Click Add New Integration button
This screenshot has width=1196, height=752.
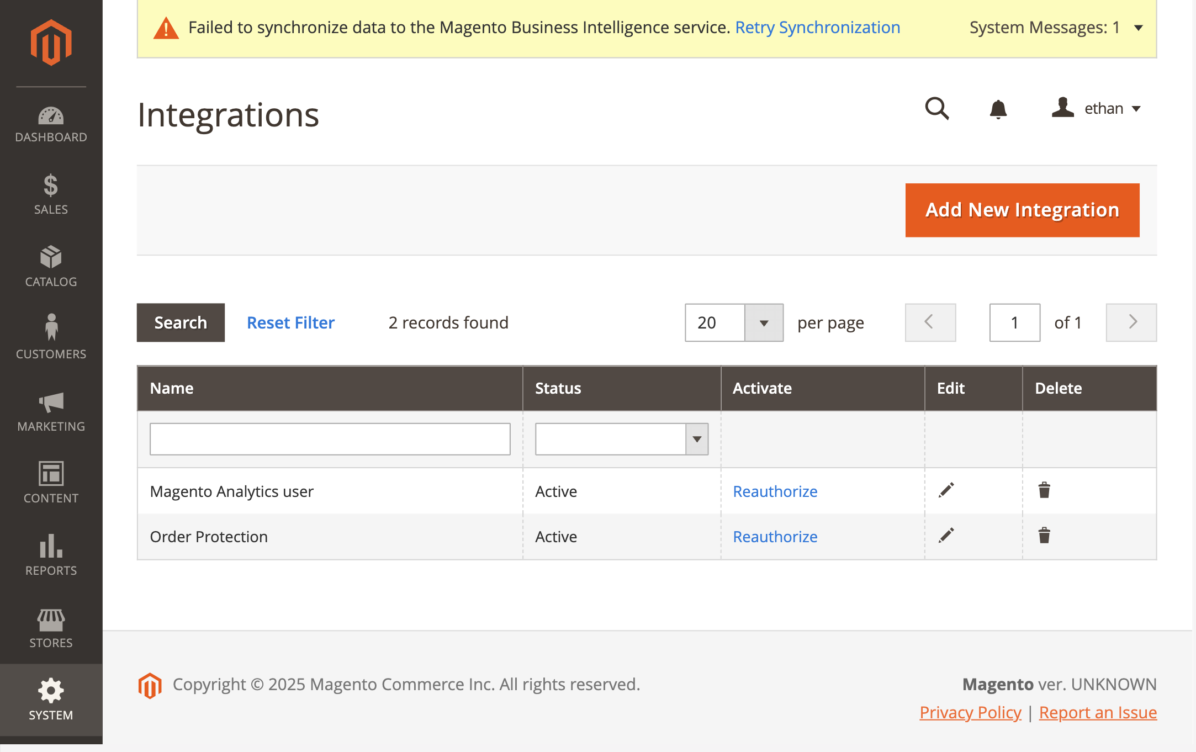(x=1022, y=210)
